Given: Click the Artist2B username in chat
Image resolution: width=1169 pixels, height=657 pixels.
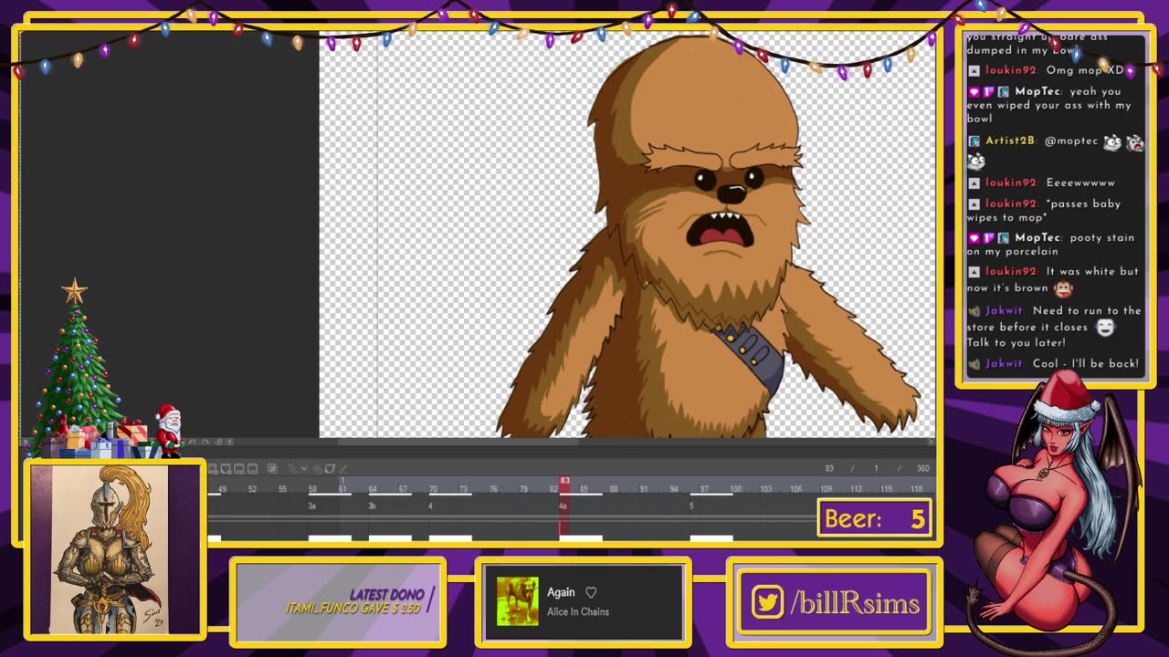Looking at the screenshot, I should click(x=1010, y=141).
